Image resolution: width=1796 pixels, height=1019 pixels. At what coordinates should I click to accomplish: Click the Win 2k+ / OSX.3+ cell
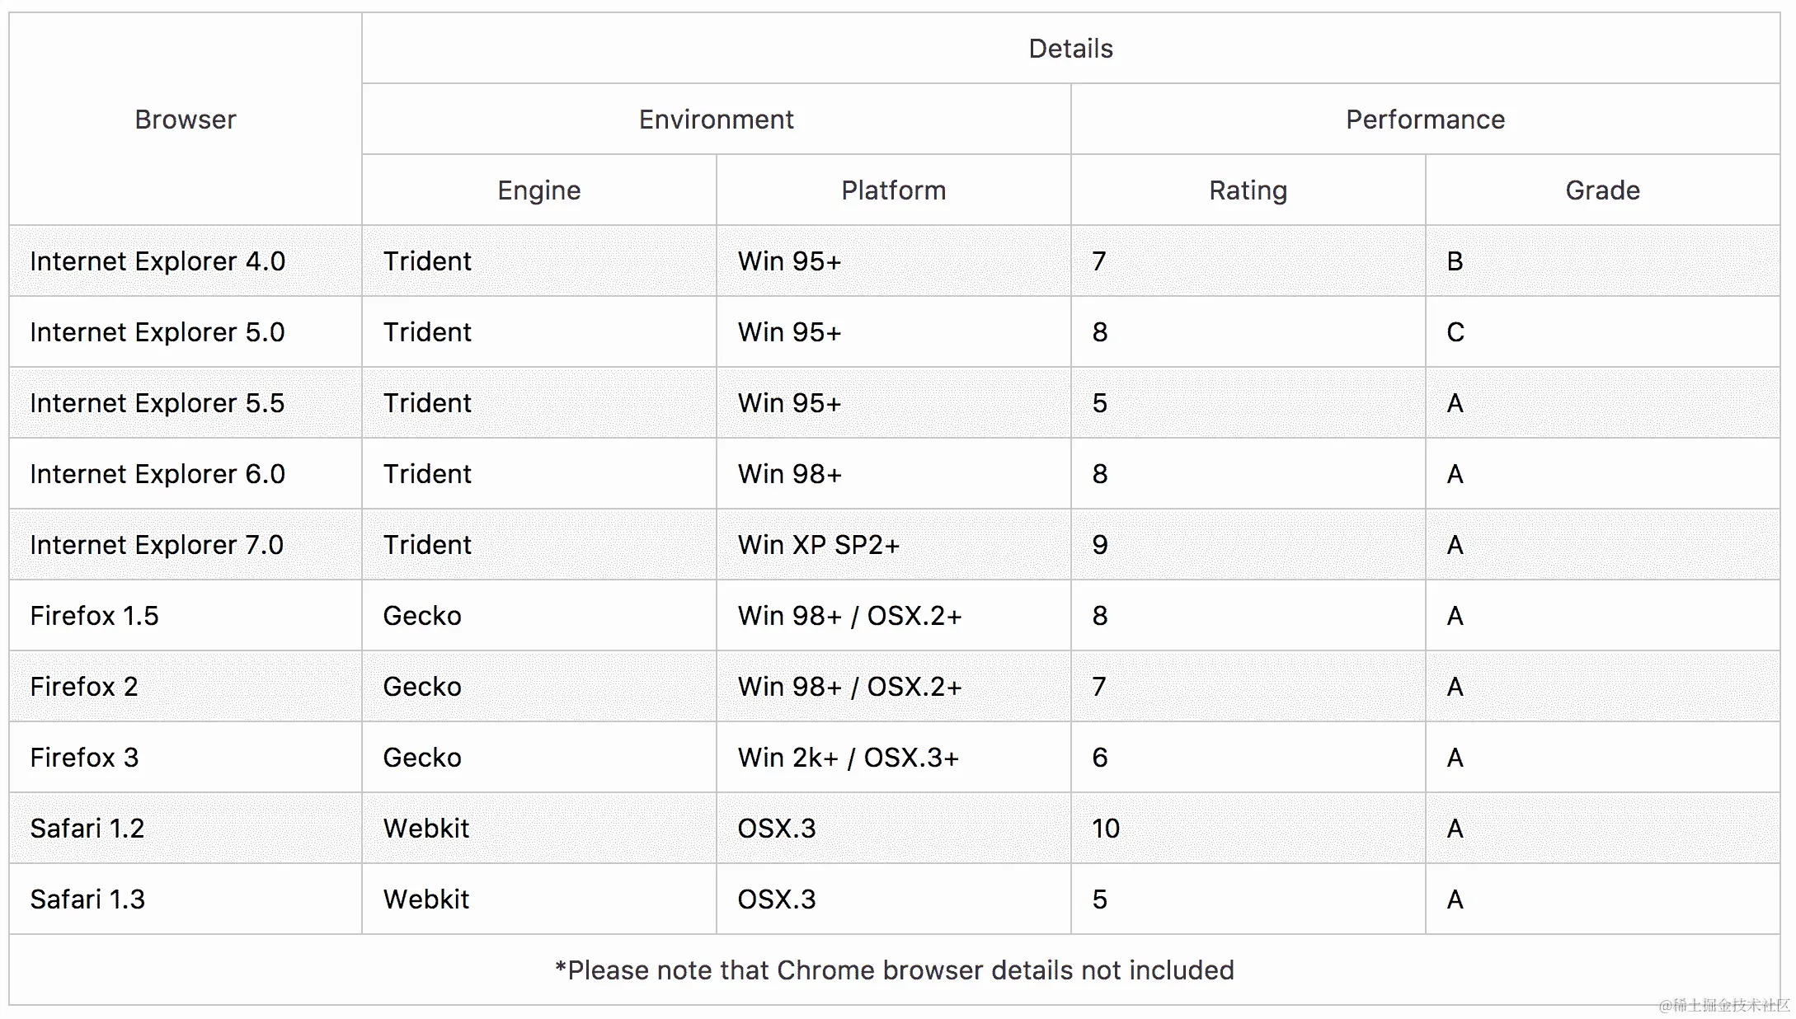point(849,758)
